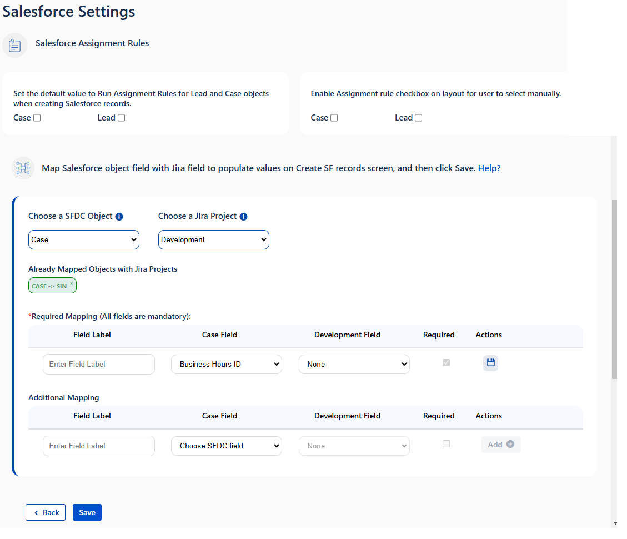Focus Field Label input in Additional Mapping row

coord(99,446)
